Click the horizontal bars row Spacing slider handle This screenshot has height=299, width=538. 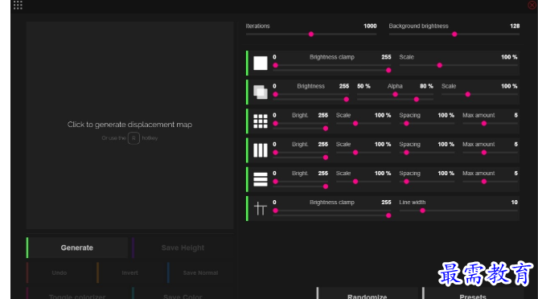pyautogui.click(x=406, y=182)
